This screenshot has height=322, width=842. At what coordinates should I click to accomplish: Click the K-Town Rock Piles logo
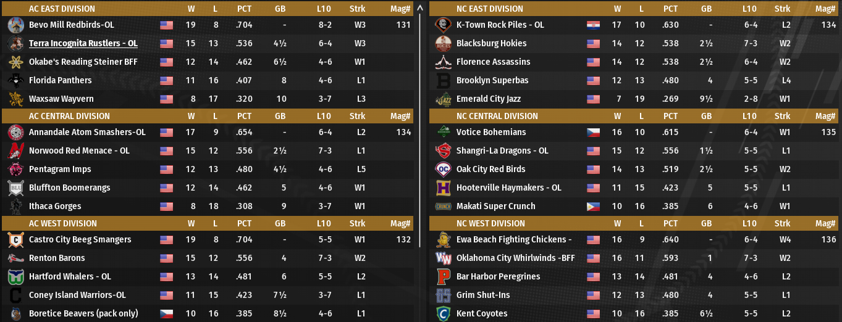point(444,25)
